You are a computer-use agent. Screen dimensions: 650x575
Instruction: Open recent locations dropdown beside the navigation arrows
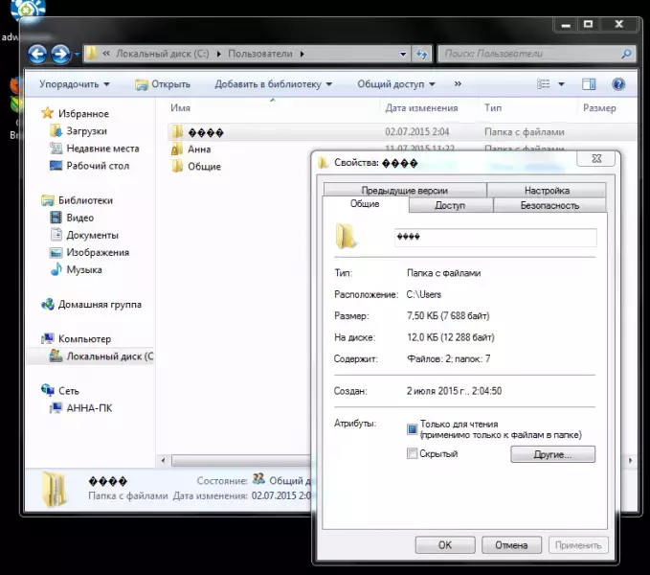pyautogui.click(x=77, y=54)
